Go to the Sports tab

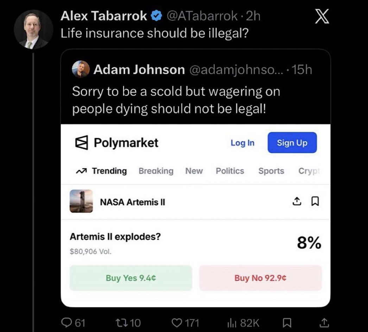[x=271, y=171]
